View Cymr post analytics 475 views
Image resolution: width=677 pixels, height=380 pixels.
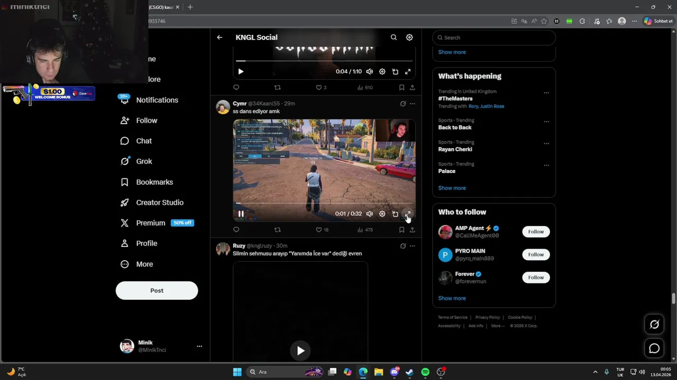(x=365, y=230)
